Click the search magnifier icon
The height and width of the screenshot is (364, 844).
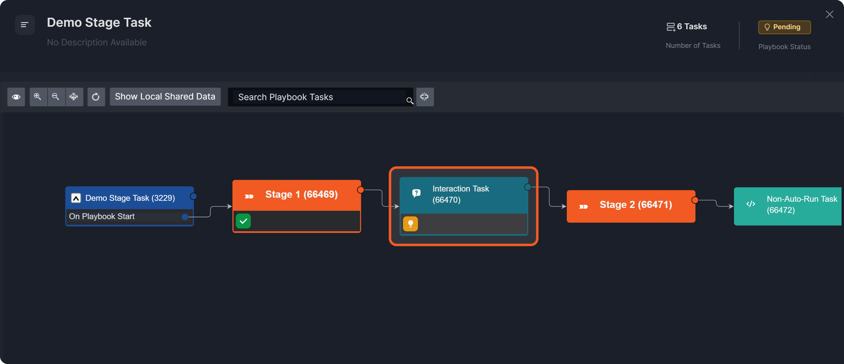point(410,101)
